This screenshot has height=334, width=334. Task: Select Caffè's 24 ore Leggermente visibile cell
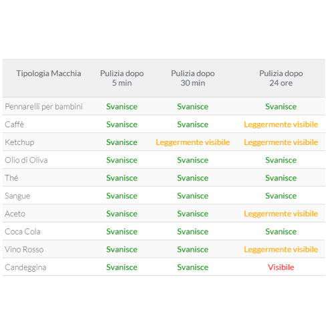coord(281,124)
